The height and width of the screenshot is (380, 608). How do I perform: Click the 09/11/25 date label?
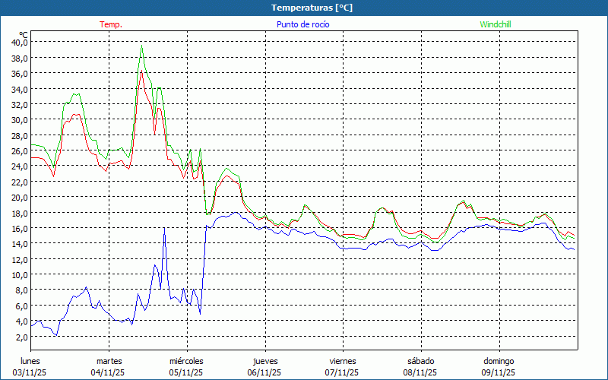coord(499,372)
